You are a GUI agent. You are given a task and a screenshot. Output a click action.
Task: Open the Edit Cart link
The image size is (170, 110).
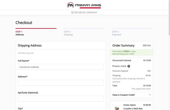point(147,45)
